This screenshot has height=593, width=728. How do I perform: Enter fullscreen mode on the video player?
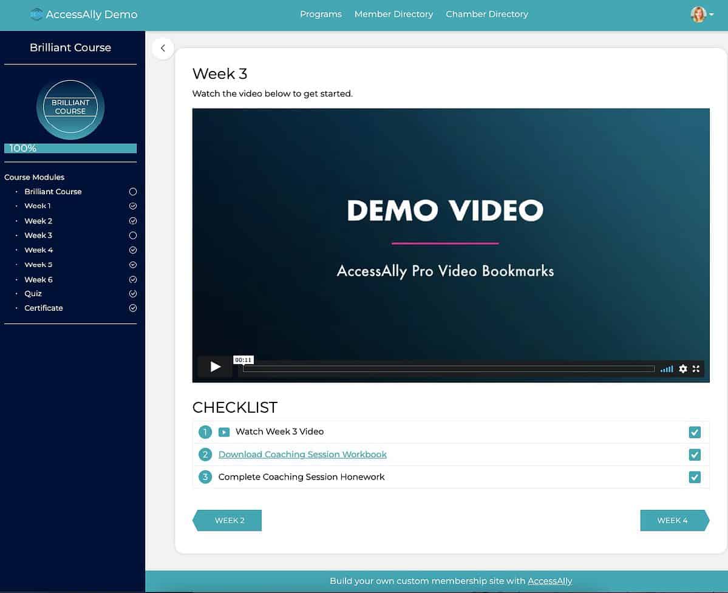(x=696, y=368)
